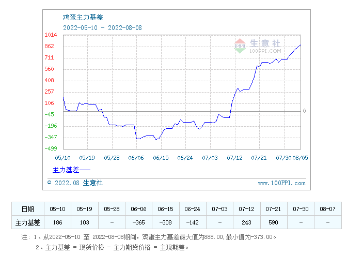Select the 06/15 x-axis date marker

tap(161, 157)
